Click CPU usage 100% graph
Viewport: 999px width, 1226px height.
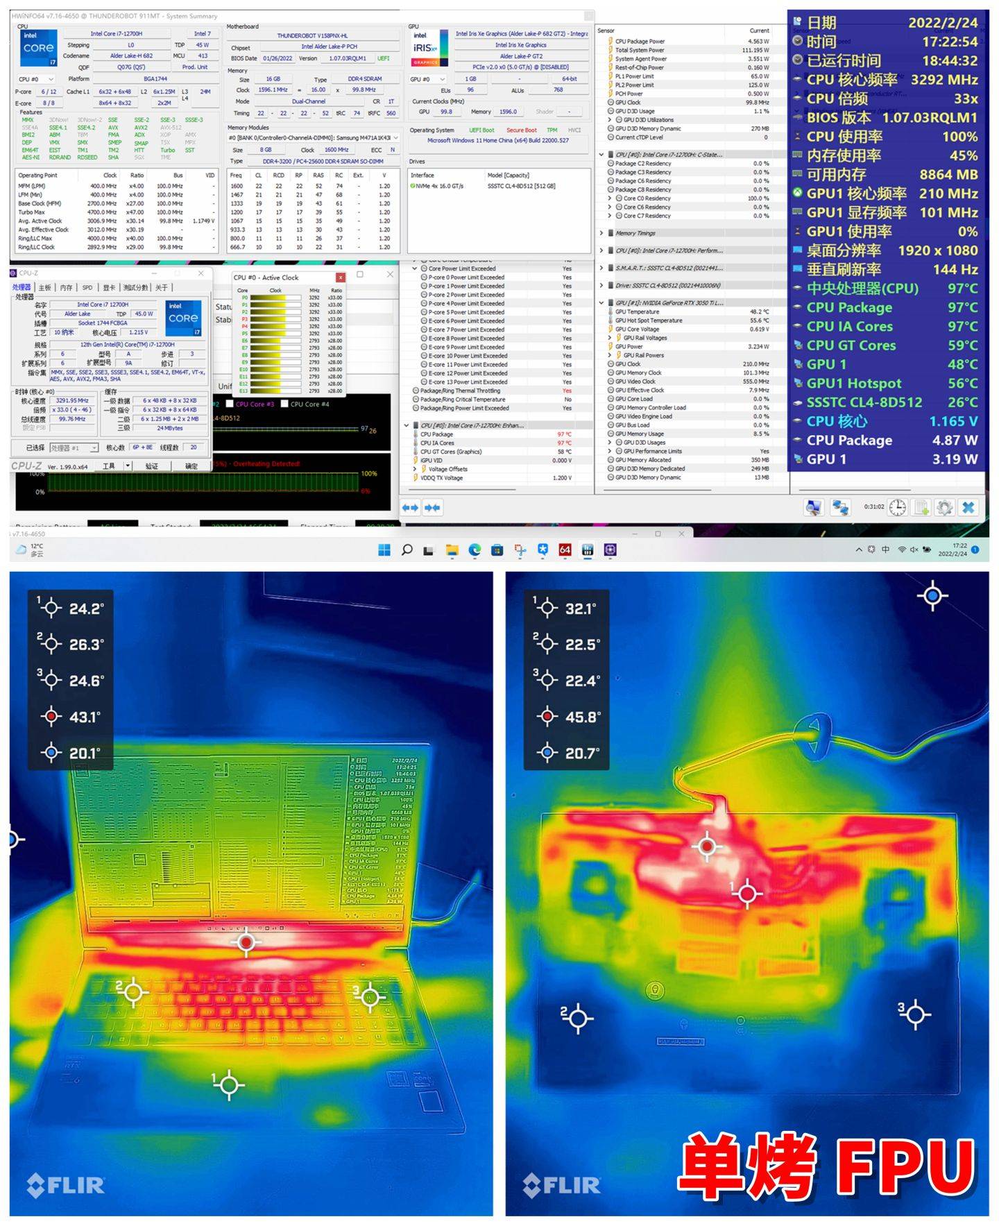click(205, 483)
